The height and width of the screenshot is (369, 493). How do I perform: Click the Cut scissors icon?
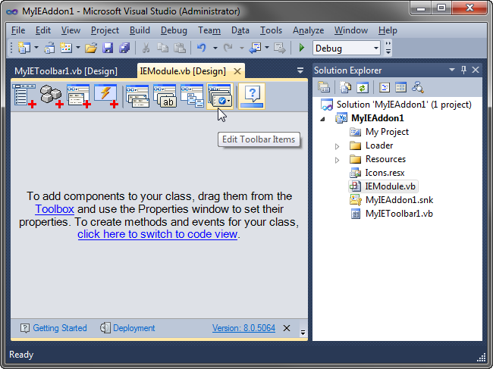(x=146, y=48)
